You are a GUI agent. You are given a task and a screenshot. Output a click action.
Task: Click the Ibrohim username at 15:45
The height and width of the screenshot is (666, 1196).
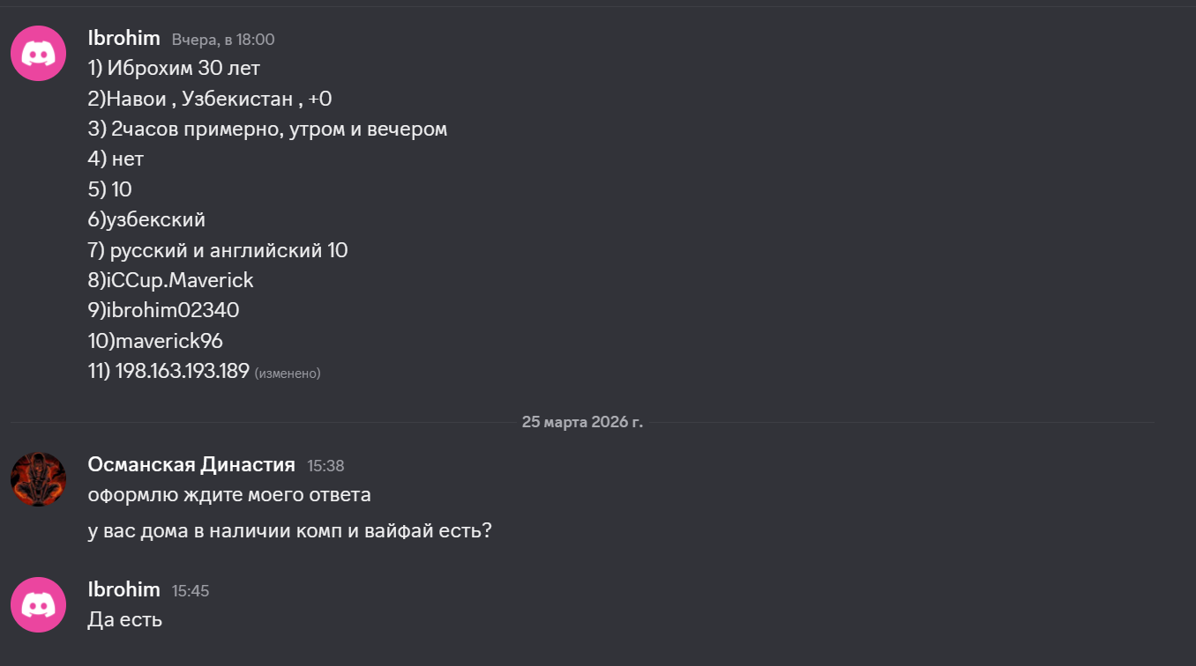pyautogui.click(x=123, y=589)
